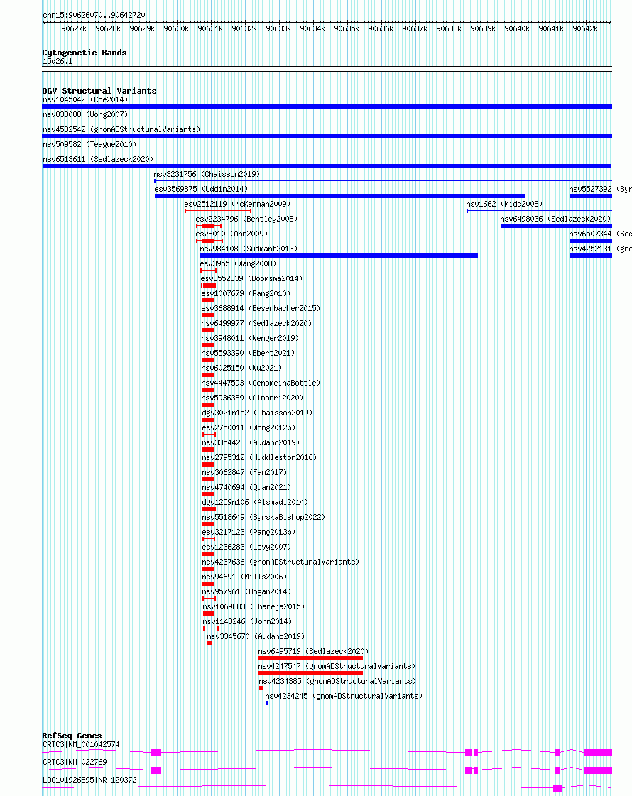The width and height of the screenshot is (632, 796).
Task: Click esv1007679 (Pang2010) label
Action: tap(246, 293)
